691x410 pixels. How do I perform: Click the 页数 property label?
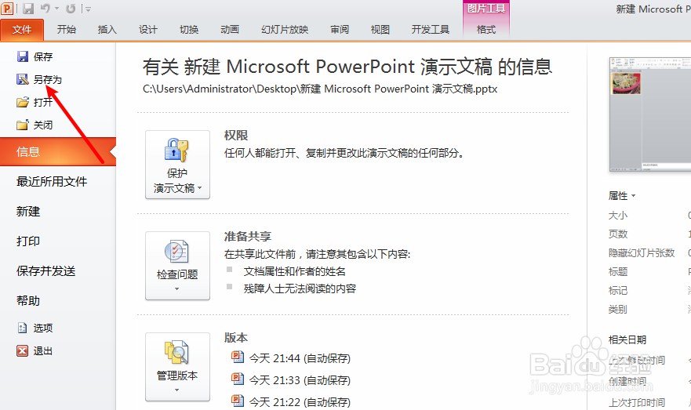click(618, 234)
